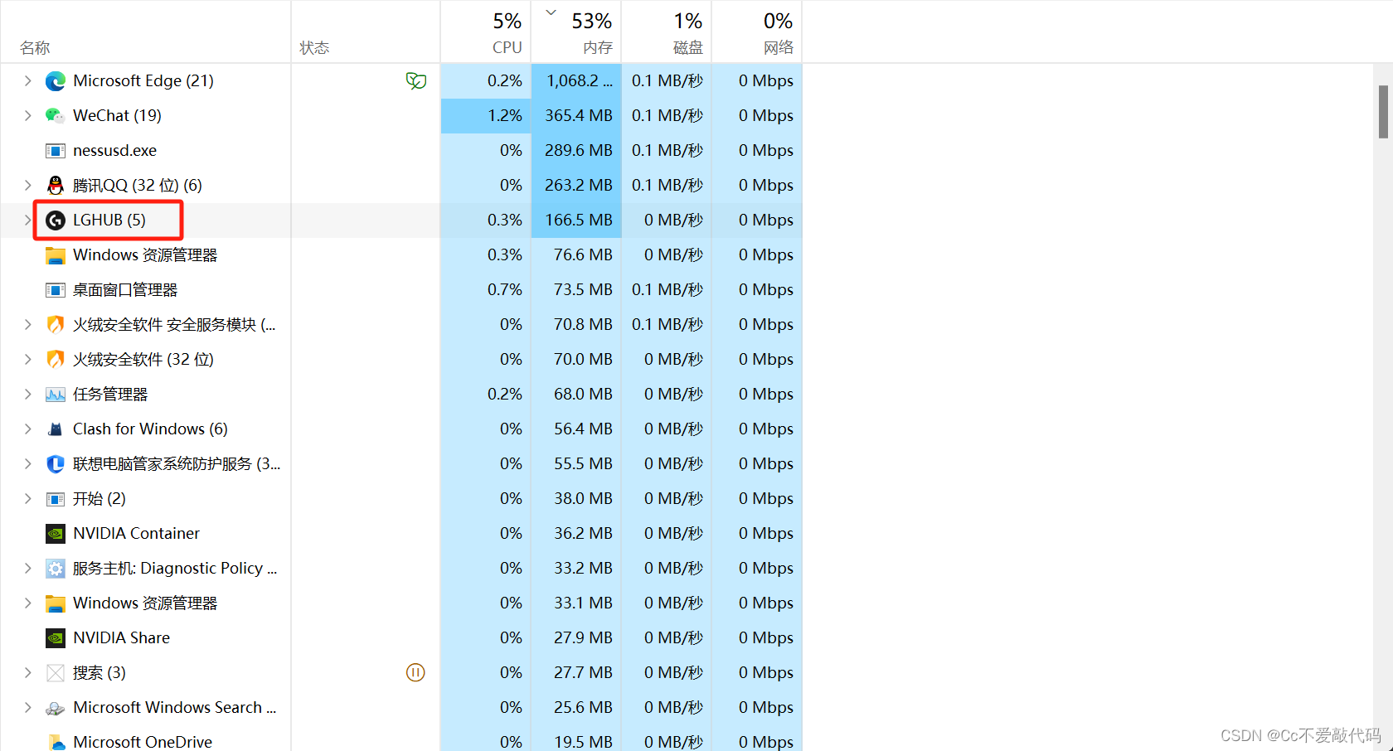
Task: Sort by the 网络 column header
Action: [757, 31]
